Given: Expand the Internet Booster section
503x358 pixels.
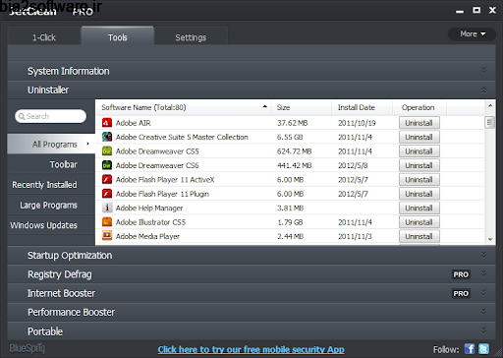Looking at the screenshot, I should click(483, 293).
